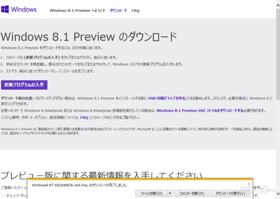The height and width of the screenshot is (199, 280).
Task: Click the scrollbar up arrow
Action: coord(278,6)
